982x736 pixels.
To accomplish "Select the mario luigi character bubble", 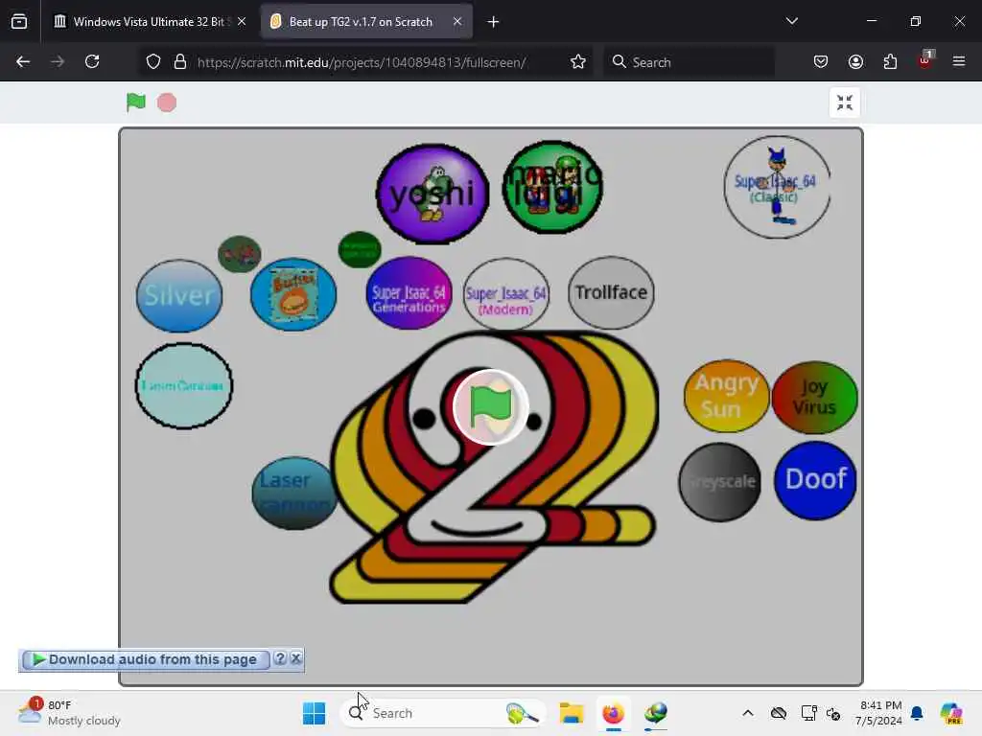I will pyautogui.click(x=552, y=187).
